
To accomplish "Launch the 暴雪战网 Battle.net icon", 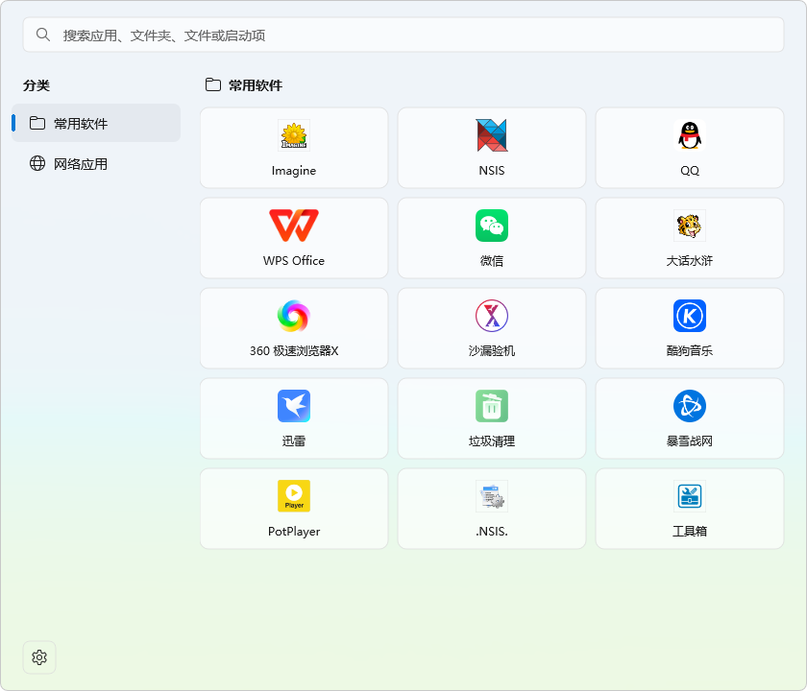I will 690,406.
